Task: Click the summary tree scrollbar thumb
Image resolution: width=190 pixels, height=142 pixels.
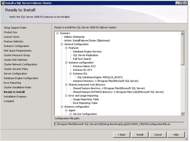Action: point(182,50)
